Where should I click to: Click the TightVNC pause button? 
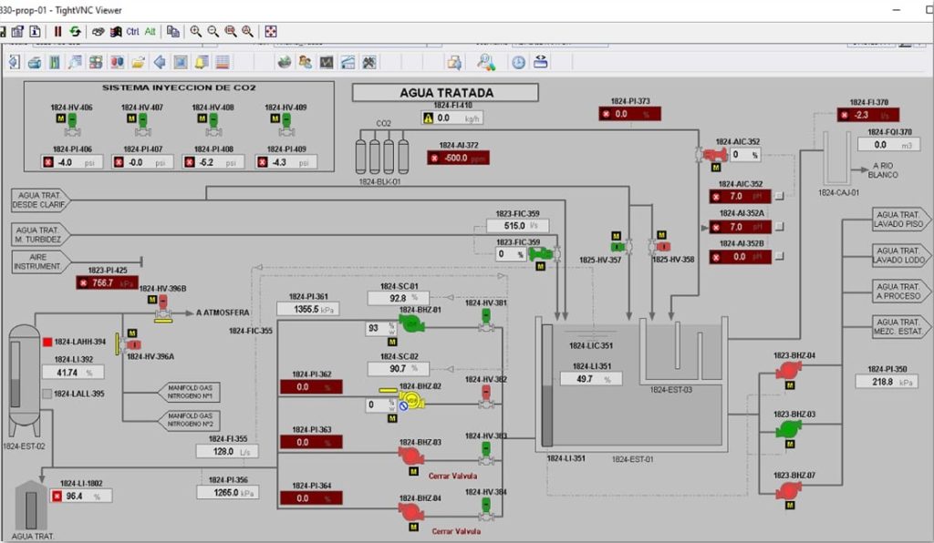[57, 31]
